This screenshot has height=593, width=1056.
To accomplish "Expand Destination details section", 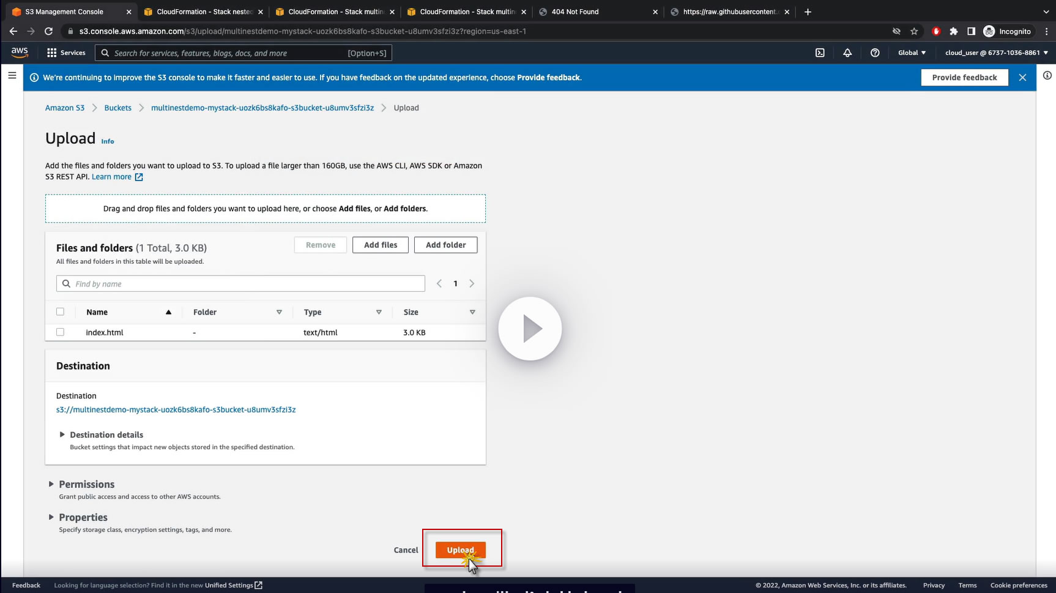I will pos(62,434).
